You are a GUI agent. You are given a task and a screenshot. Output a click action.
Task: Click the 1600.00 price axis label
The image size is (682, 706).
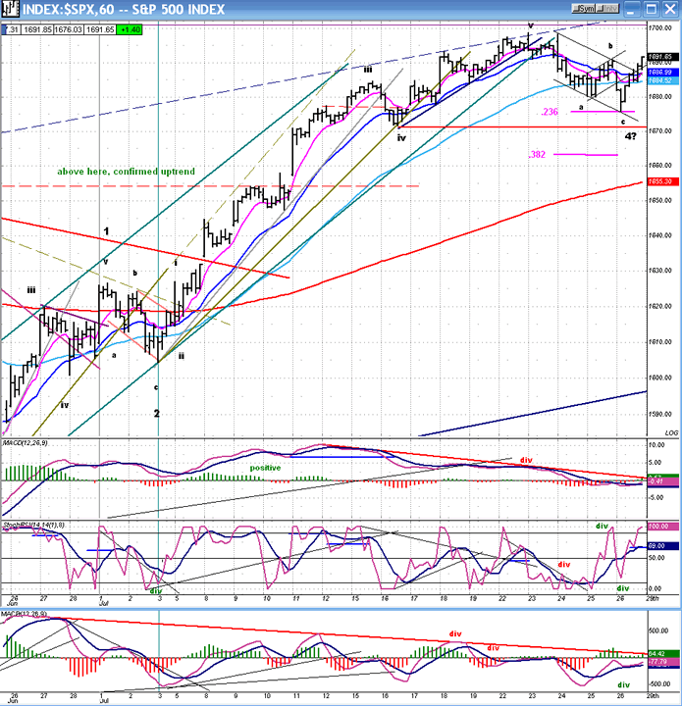660,378
